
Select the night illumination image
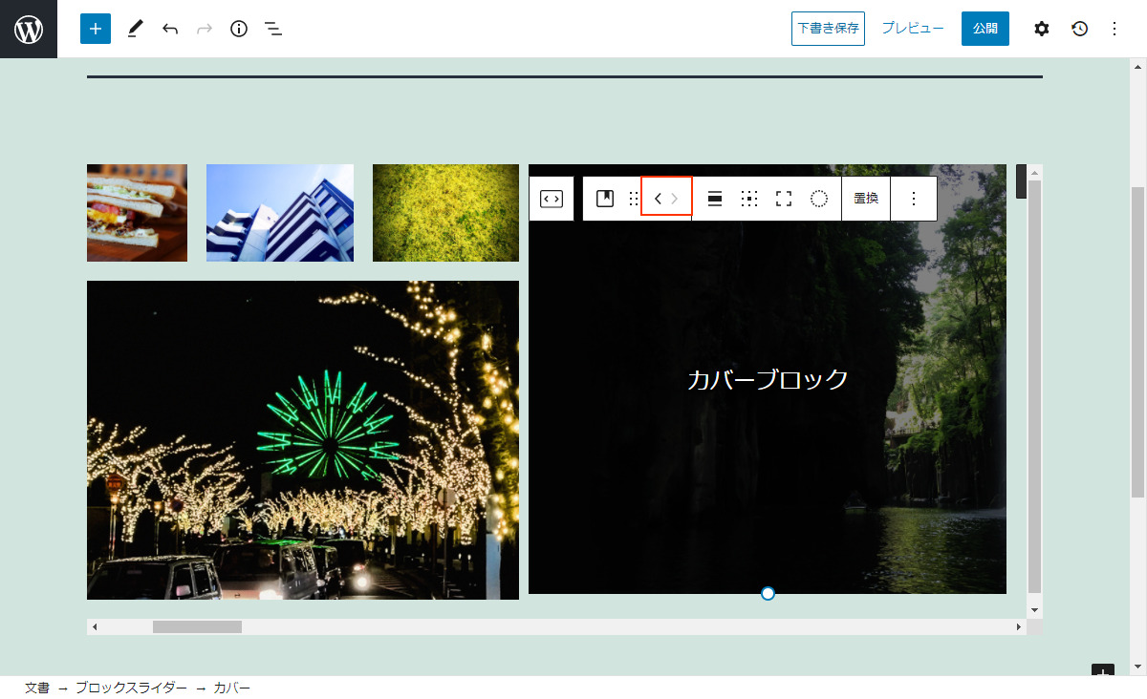click(x=303, y=440)
